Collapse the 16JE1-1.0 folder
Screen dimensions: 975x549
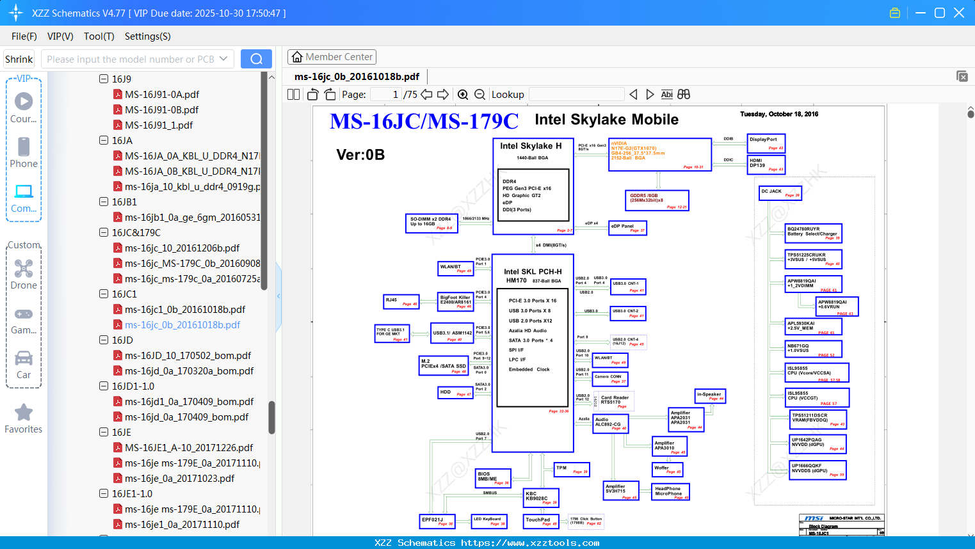tap(104, 493)
